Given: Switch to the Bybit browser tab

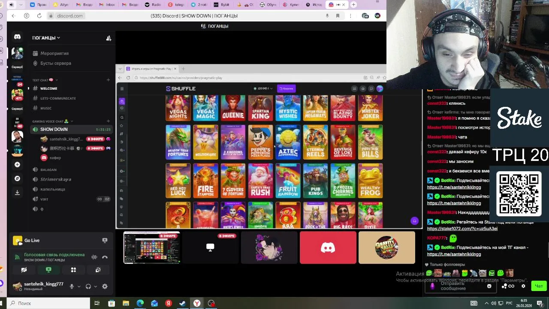Looking at the screenshot, I should tap(222, 5).
